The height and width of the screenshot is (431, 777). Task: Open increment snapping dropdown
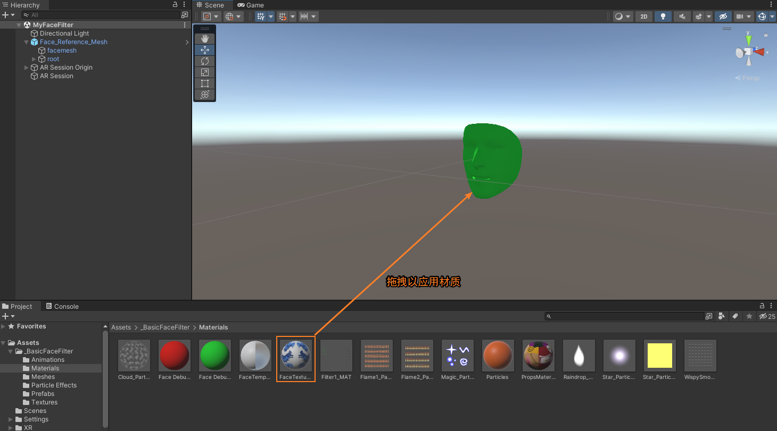(309, 16)
